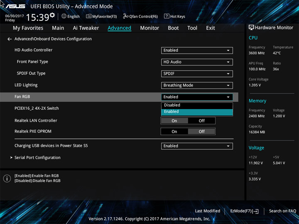This screenshot has width=299, height=224.
Task: Click the Hot Keys question mark icon
Action: tap(167, 16)
